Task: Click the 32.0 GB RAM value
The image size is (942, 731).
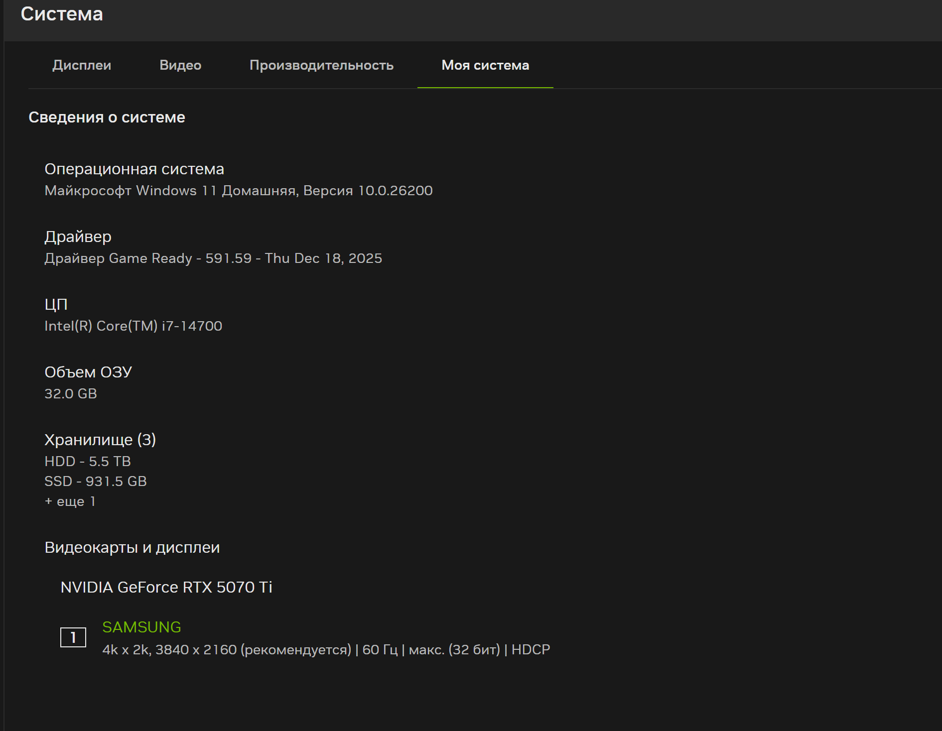Action: coord(71,394)
